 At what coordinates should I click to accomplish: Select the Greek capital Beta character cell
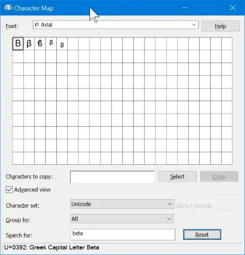click(18, 44)
